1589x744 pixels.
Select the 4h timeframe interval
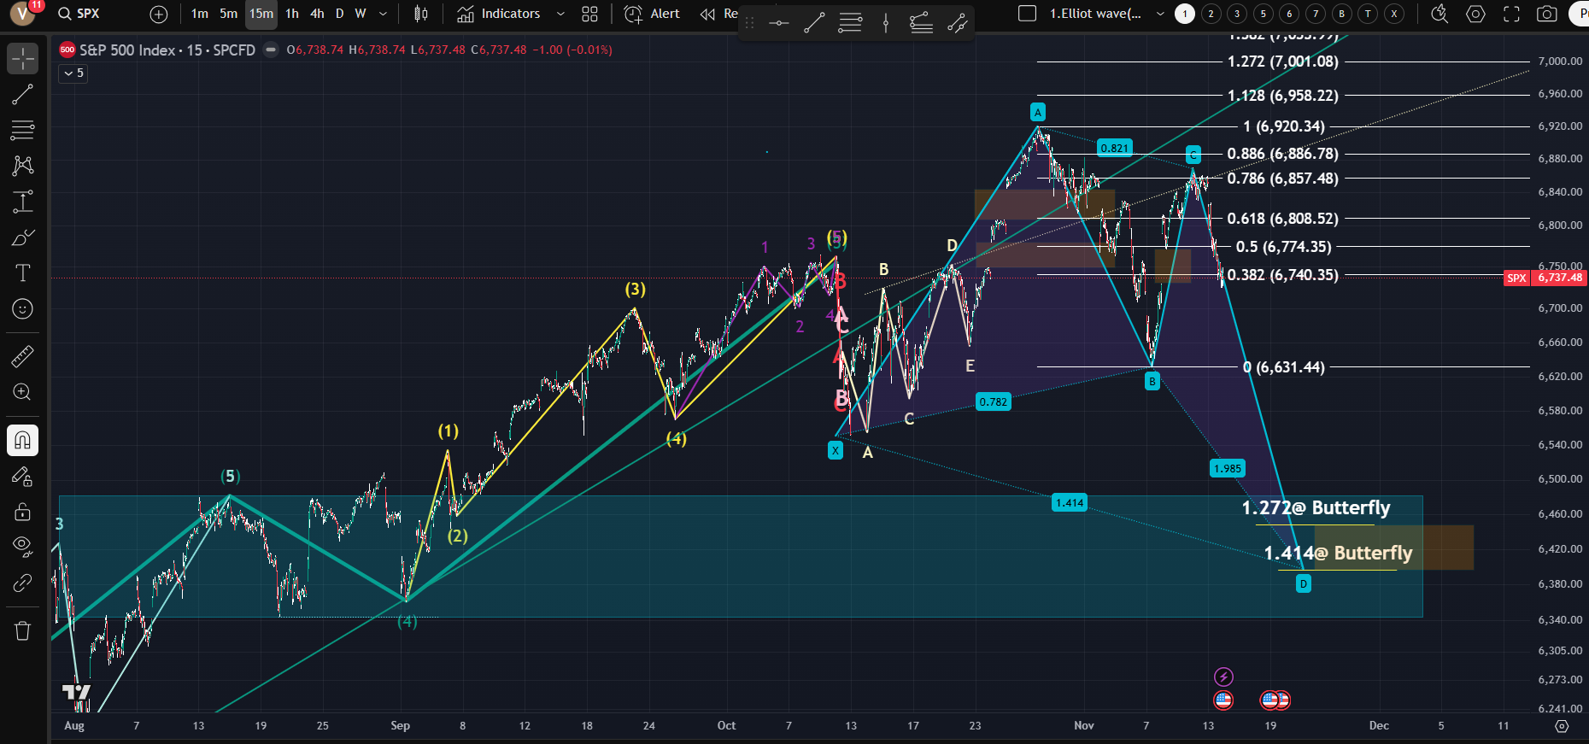(x=317, y=14)
